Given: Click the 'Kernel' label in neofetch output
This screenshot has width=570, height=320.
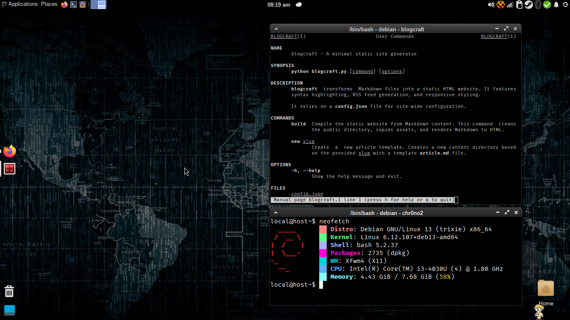Looking at the screenshot, I should (342, 237).
